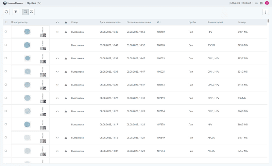Open the three-dot more options menu
Viewport: 272px width, 166px height.
pos(266,12)
